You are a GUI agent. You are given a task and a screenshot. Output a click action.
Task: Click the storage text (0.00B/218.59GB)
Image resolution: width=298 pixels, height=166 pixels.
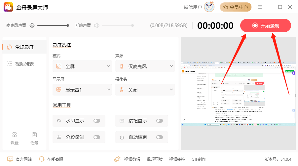[x=169, y=25]
